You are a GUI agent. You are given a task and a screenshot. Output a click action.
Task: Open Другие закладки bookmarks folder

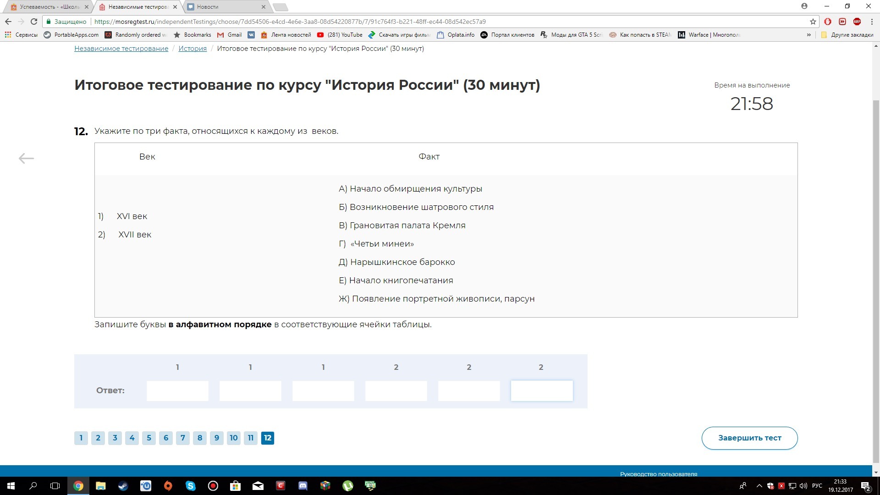847,35
